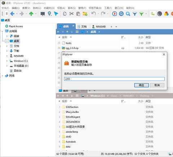
Task: Open the 工具(T) menu
Action: pyautogui.click(x=108, y=8)
